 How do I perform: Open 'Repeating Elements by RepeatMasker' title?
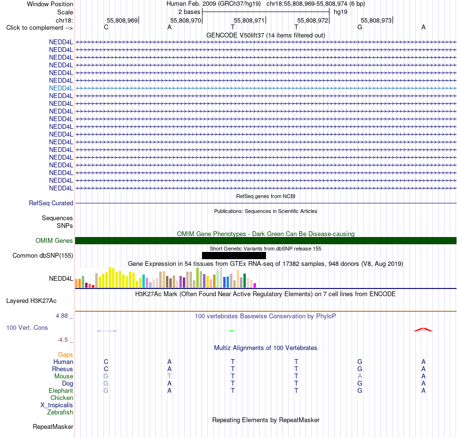click(266, 420)
